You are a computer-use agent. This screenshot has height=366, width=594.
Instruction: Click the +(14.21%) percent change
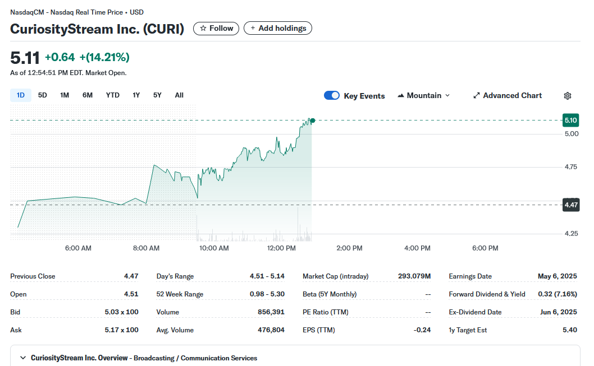[104, 57]
